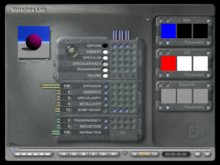220x165 pixels.
Task: Open preview options triangle next to Paste
Action: [x=47, y=60]
